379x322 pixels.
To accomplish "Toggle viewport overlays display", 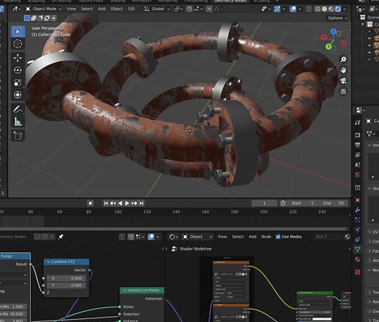I will pos(293,9).
